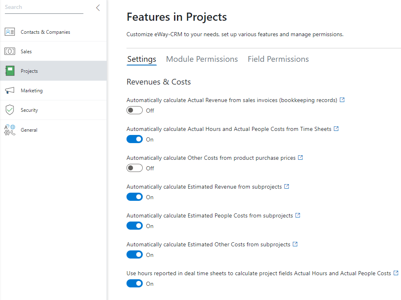401x300 pixels.
Task: Open the General settings icon
Action: point(10,130)
